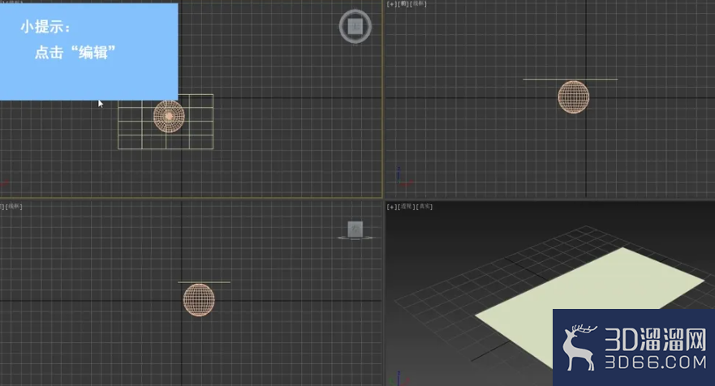Open the perspective viewport 透视 label menu
This screenshot has height=386, width=715.
(x=407, y=207)
